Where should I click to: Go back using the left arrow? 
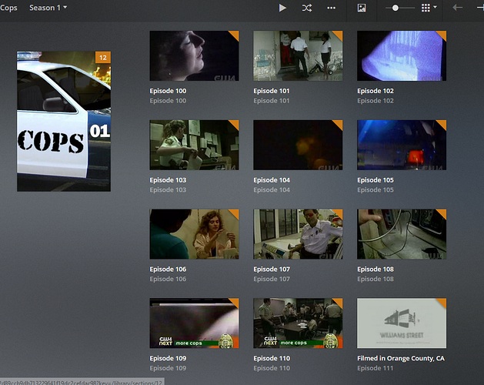[458, 8]
